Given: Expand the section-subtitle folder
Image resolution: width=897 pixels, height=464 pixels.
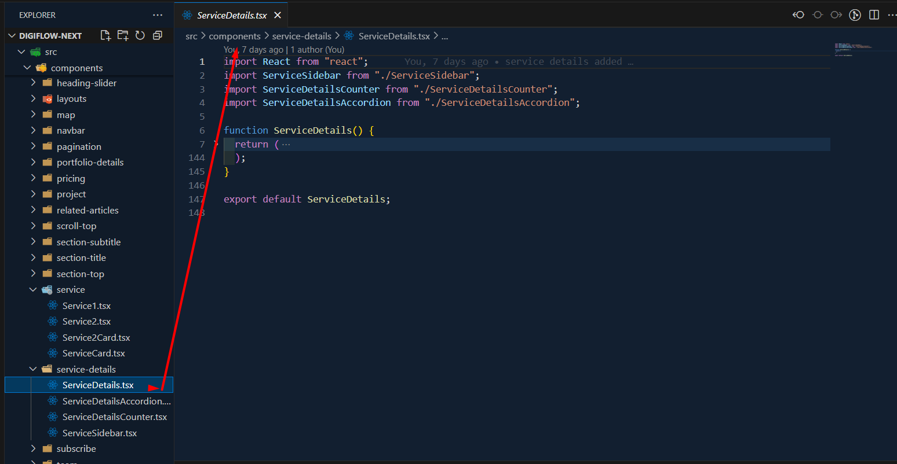Looking at the screenshot, I should click(x=33, y=242).
